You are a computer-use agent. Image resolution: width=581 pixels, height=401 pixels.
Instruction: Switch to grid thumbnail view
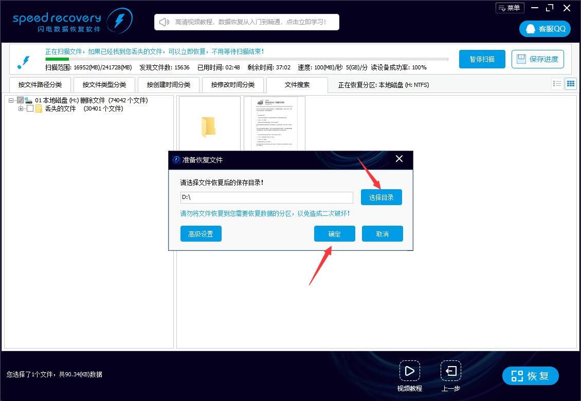pyautogui.click(x=571, y=83)
